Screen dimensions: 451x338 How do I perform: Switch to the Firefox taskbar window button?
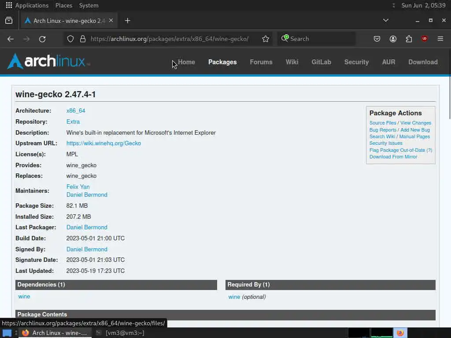pyautogui.click(x=55, y=333)
